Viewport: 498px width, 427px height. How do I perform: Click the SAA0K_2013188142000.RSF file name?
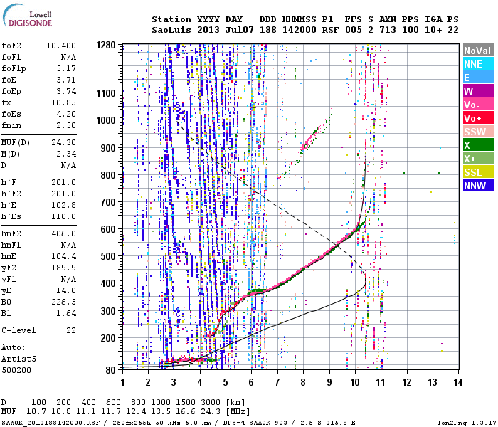pyautogui.click(x=51, y=423)
